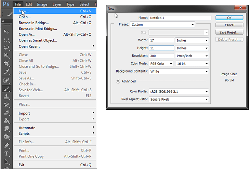This screenshot has width=249, height=169.
Task: Expand the Import submenu
Action: click(55, 113)
